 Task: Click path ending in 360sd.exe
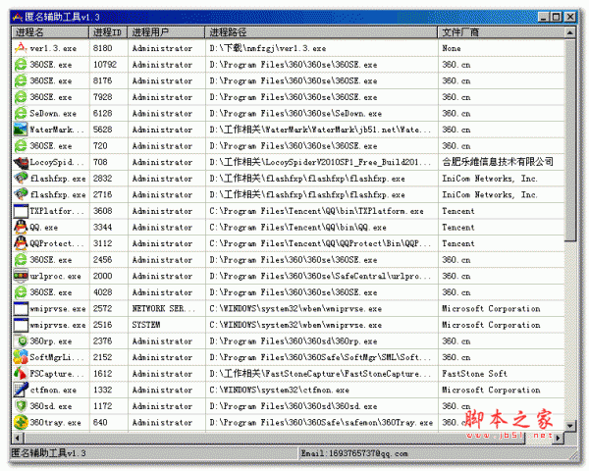click(x=293, y=406)
